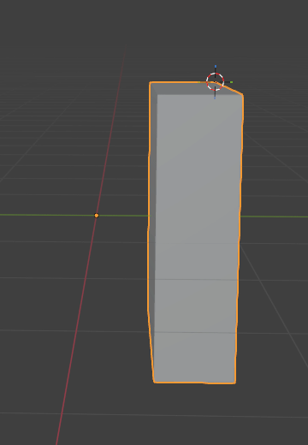Click the red-white circle of 3D cursor
The image size is (308, 445).
[x=215, y=82]
